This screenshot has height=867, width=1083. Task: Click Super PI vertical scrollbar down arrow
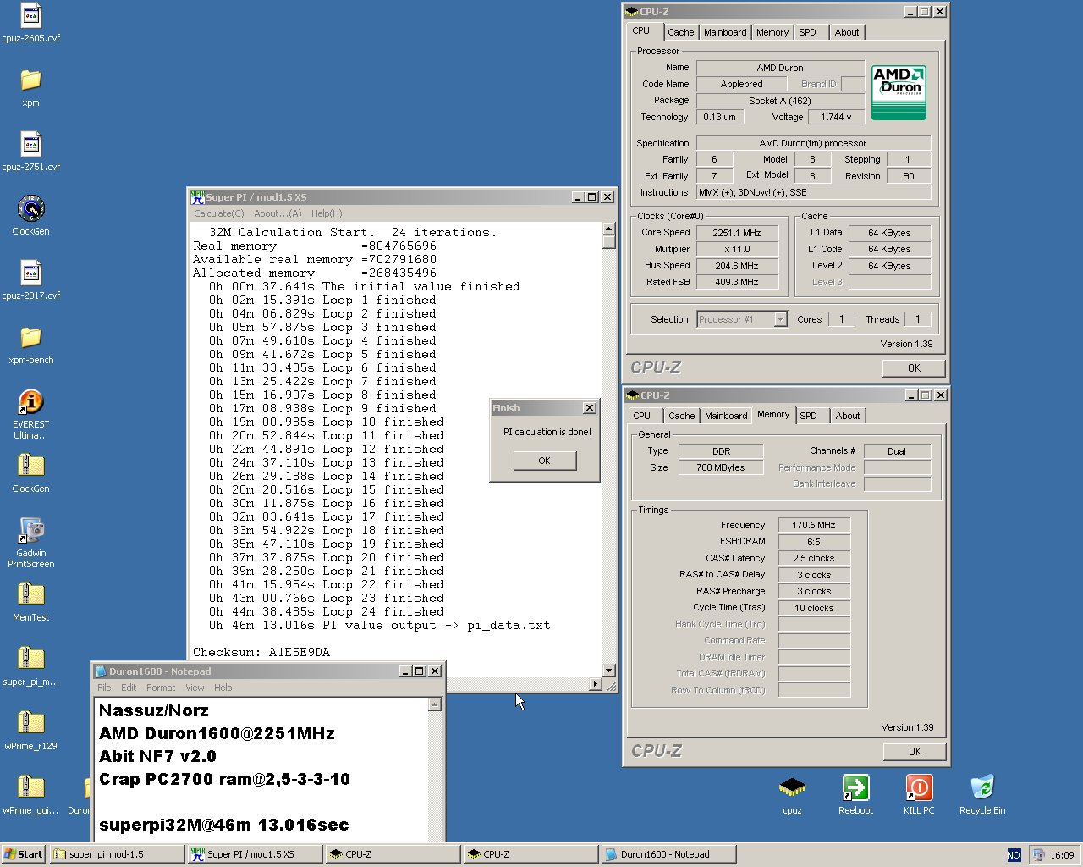(608, 671)
